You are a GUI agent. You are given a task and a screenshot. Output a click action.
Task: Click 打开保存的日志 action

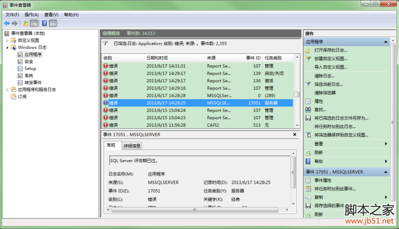(x=331, y=50)
